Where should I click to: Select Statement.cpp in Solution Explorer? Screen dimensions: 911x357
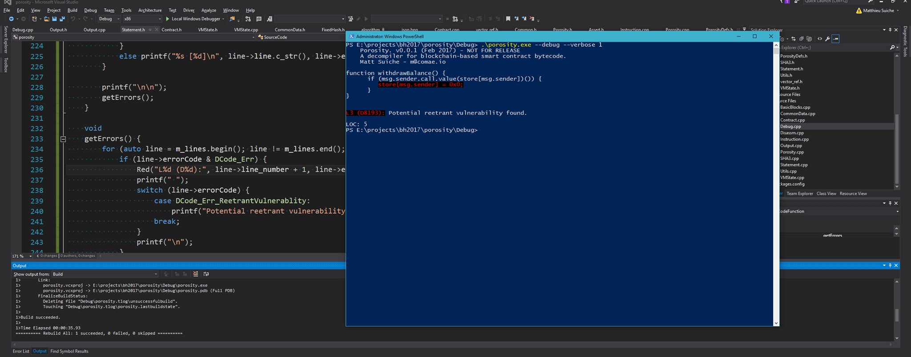pyautogui.click(x=794, y=165)
